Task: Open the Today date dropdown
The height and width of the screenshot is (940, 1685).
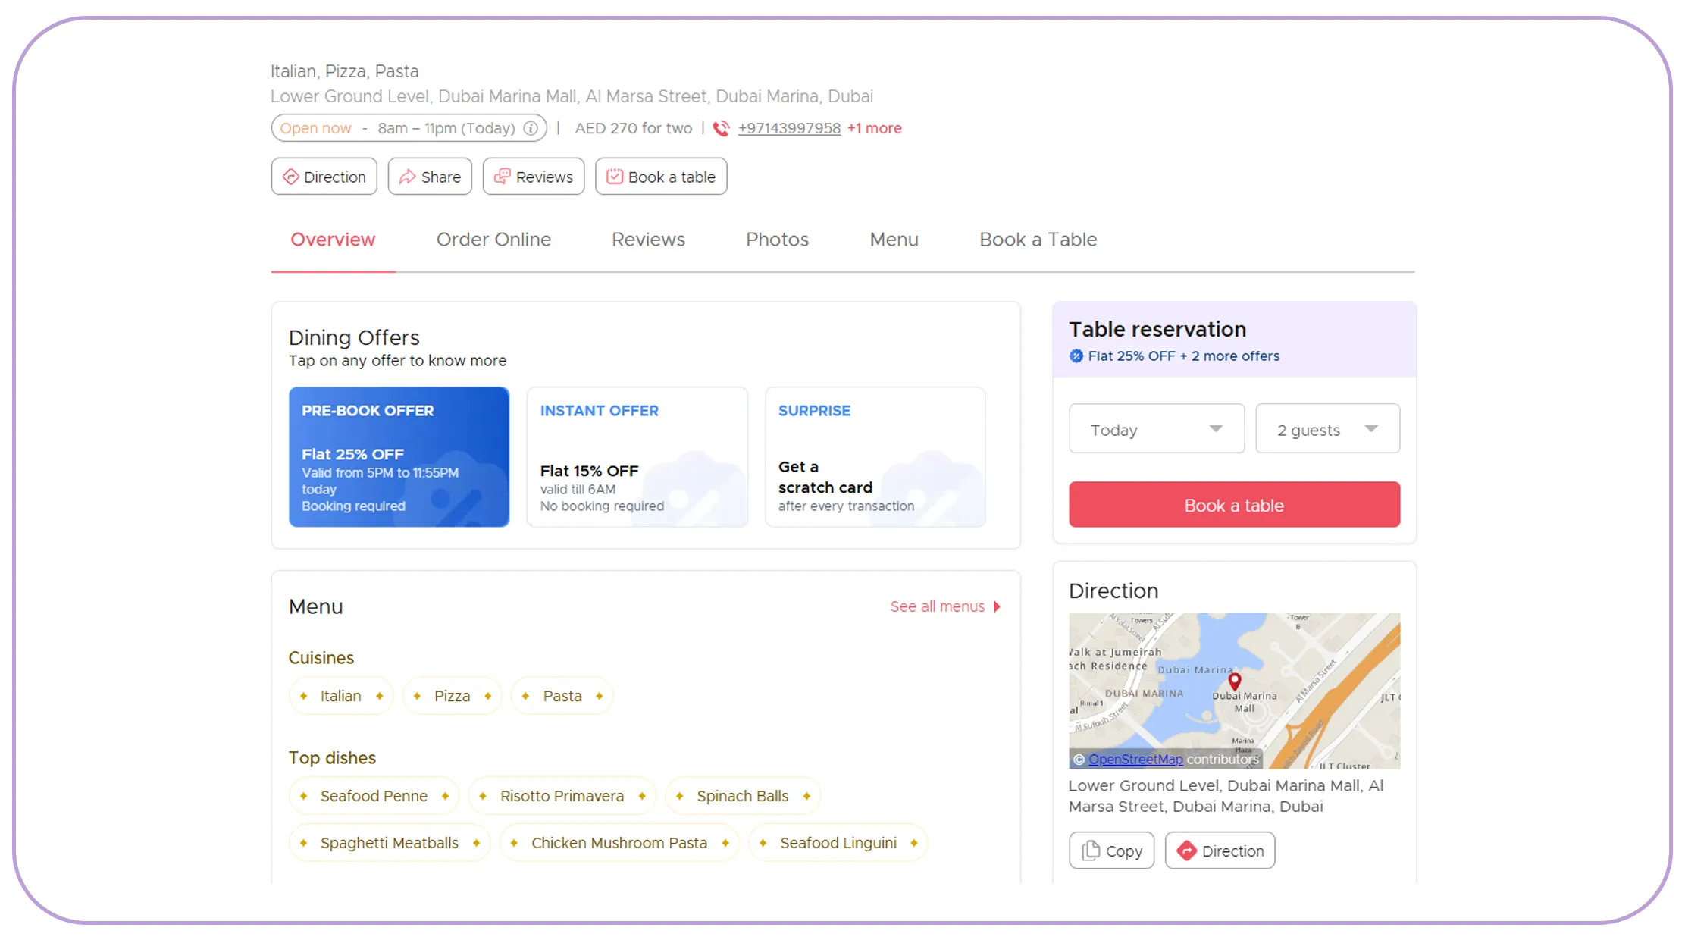Action: (x=1157, y=429)
